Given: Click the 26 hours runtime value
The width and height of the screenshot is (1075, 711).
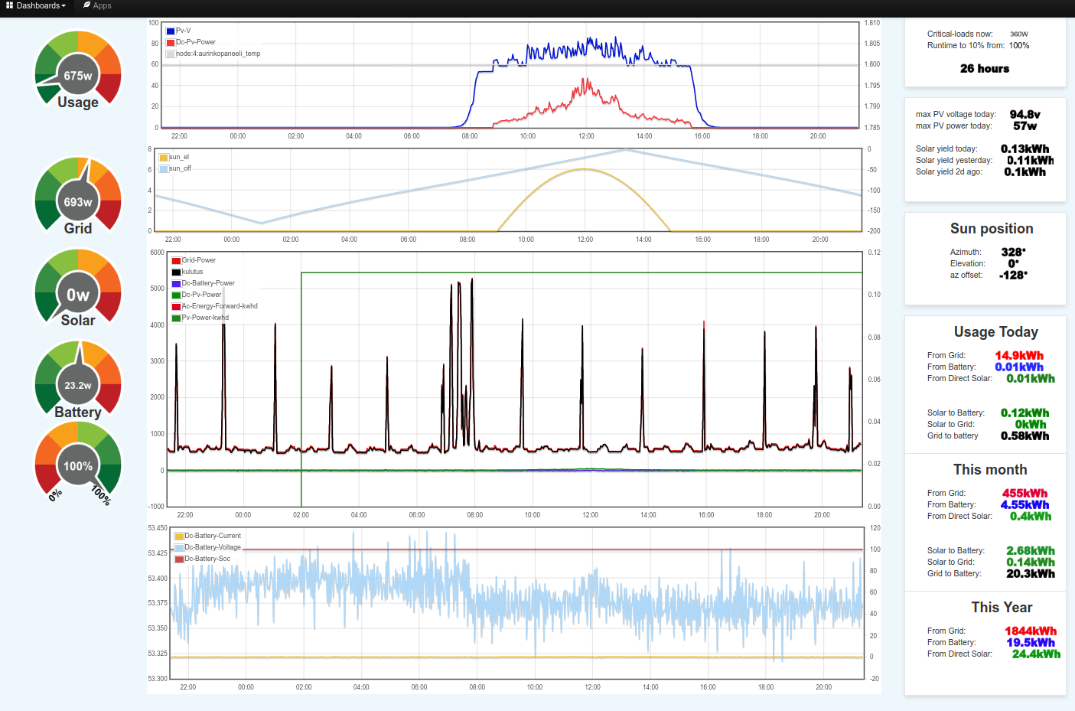Looking at the screenshot, I should (984, 69).
